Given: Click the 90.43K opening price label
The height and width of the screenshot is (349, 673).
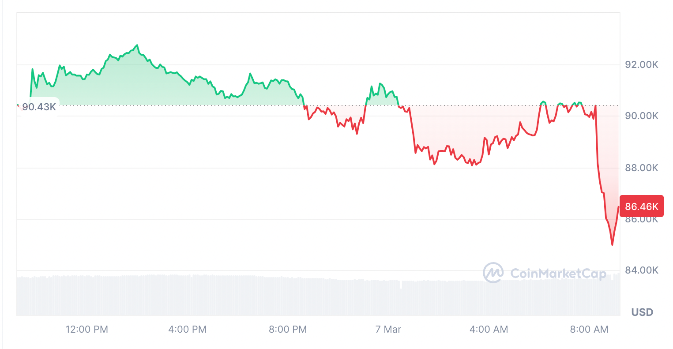Looking at the screenshot, I should click(x=39, y=107).
